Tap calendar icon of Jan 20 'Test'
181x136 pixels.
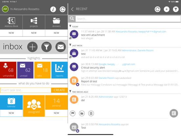tap(74, 127)
